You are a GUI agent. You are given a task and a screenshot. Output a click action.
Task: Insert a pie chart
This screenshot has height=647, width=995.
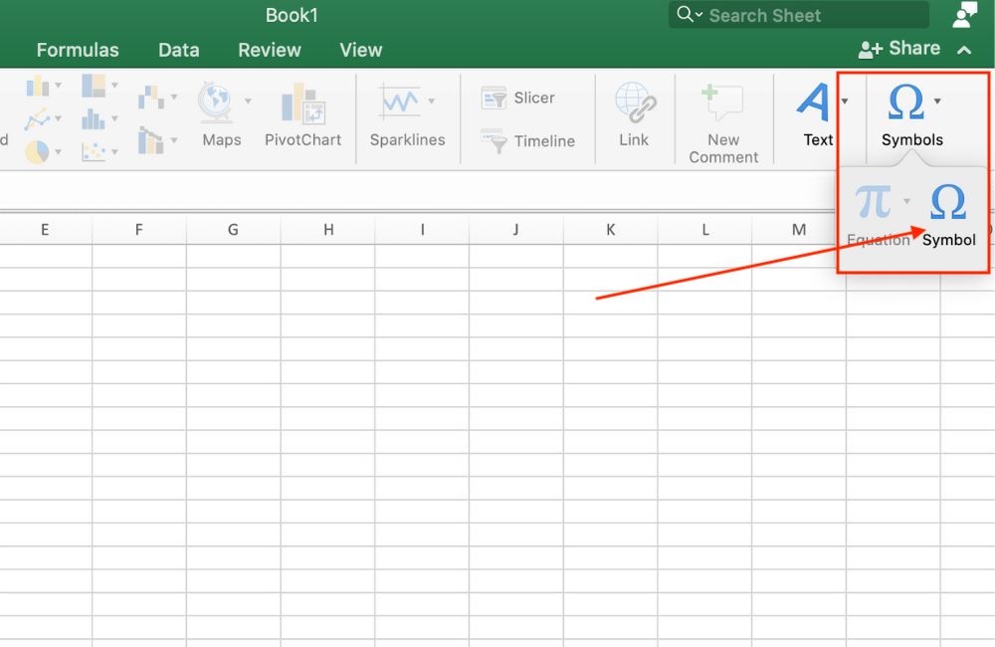click(x=37, y=151)
